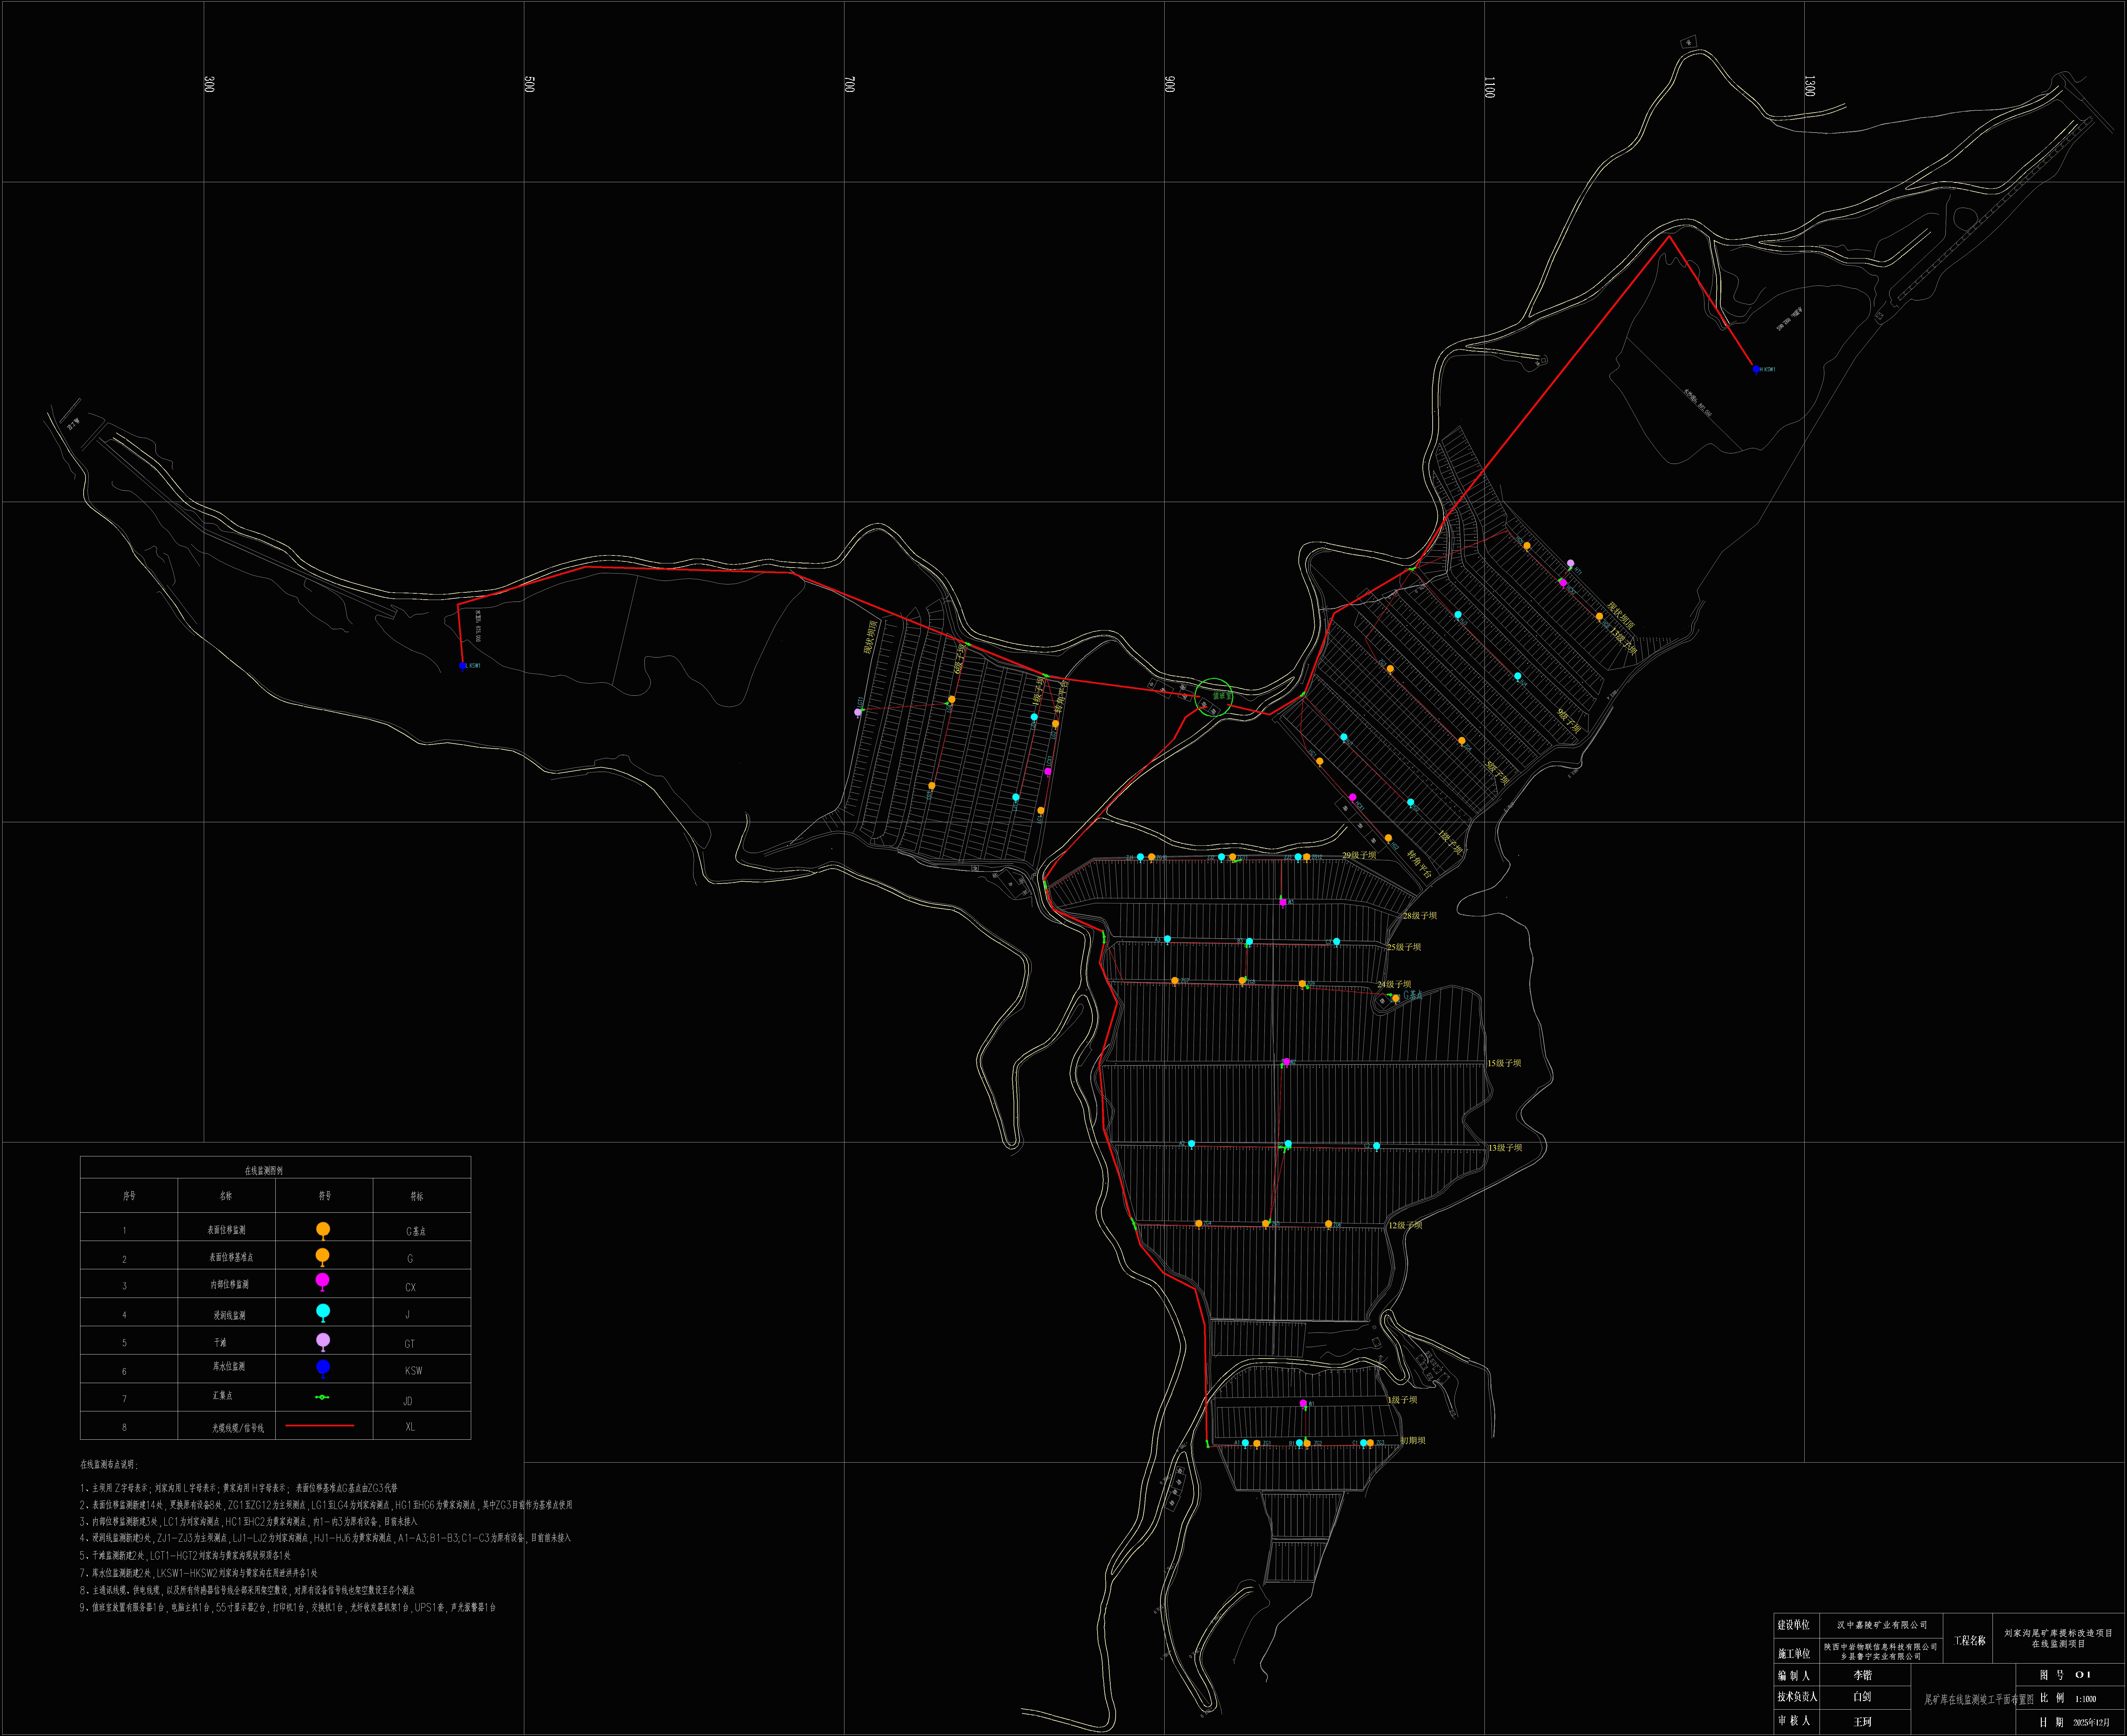Click the 29级子坝 dam label
Viewport: 2127px width, 1736px height.
click(1359, 856)
